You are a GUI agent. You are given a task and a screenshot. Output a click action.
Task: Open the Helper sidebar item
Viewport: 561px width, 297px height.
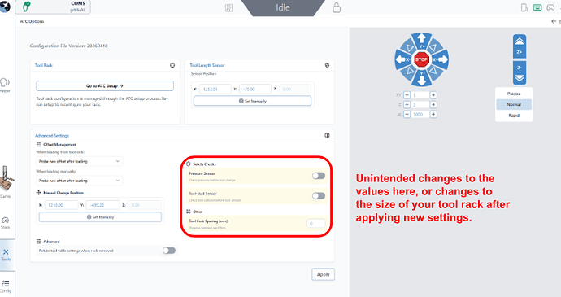[5, 85]
